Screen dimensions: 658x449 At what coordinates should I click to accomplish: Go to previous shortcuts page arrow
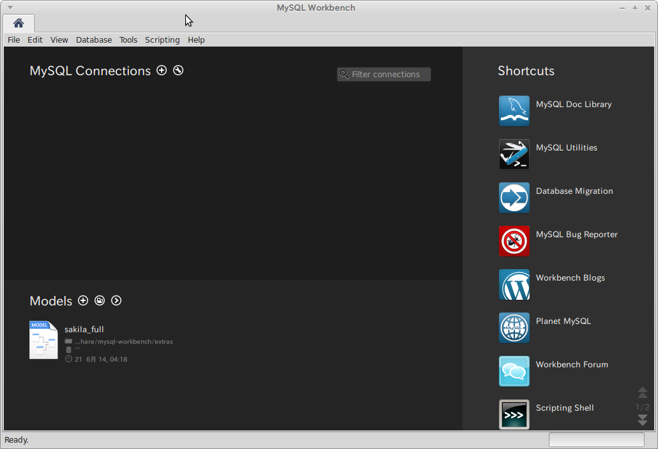click(x=643, y=392)
